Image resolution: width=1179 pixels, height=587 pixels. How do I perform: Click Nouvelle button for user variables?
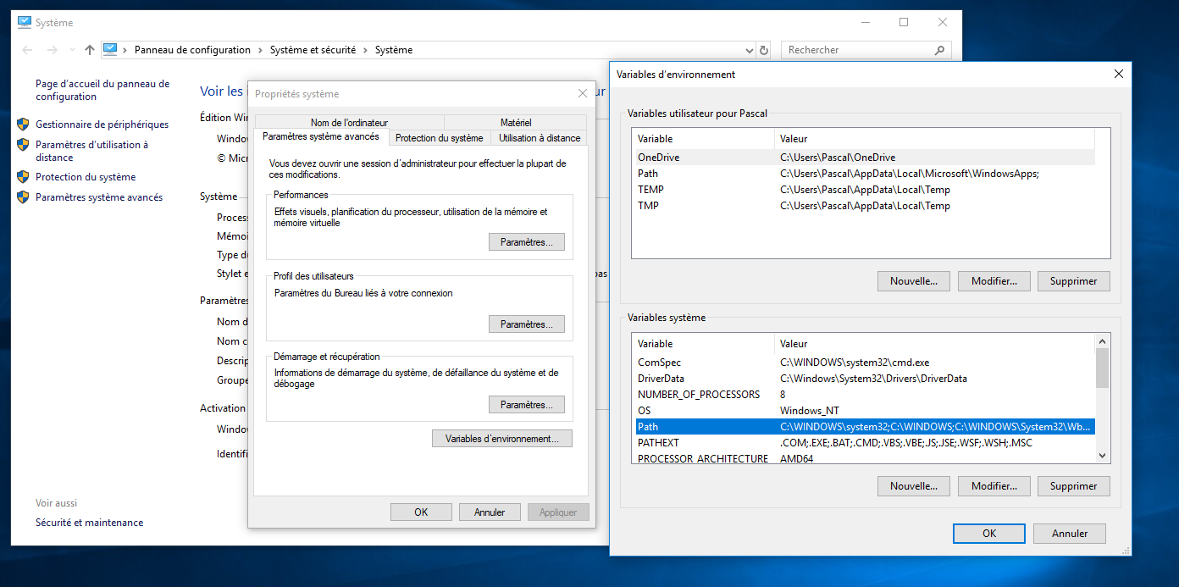click(x=914, y=281)
